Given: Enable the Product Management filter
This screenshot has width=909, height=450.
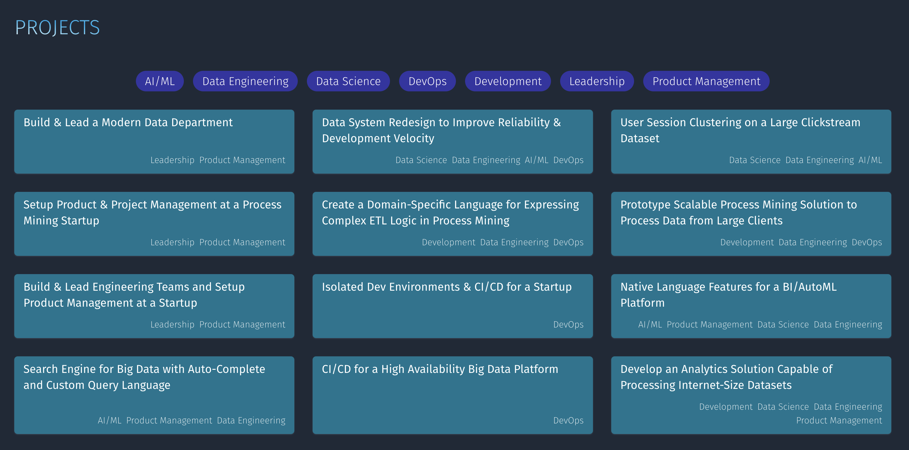Looking at the screenshot, I should click(706, 81).
